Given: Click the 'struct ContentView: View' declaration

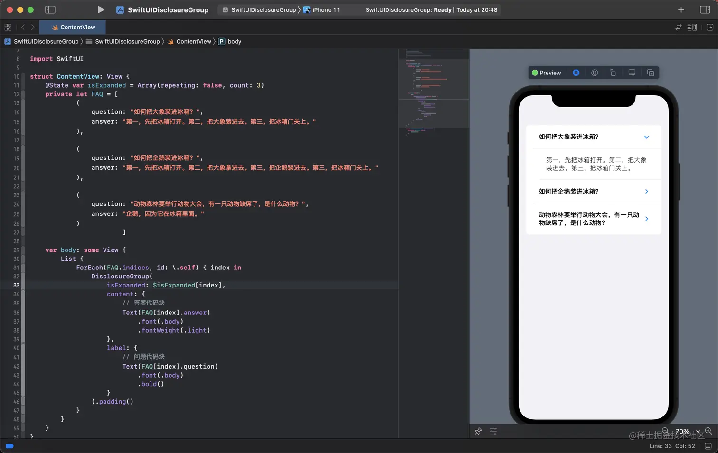Looking at the screenshot, I should (80, 76).
